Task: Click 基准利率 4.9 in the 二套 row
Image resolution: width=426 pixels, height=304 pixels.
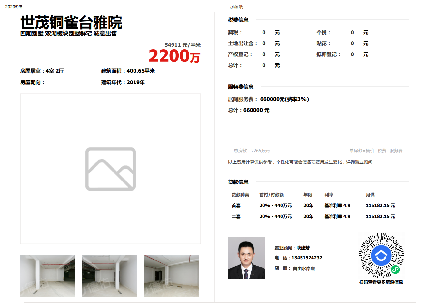Action: [337, 216]
